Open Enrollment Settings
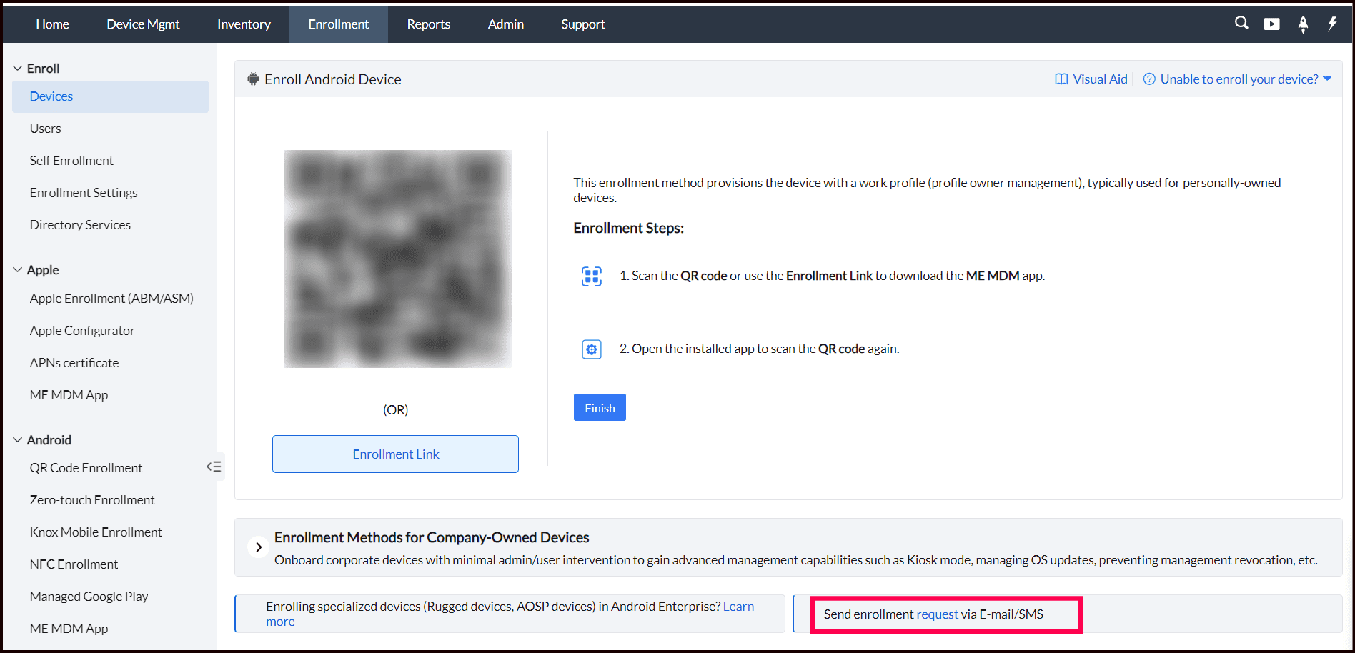Screen dimensions: 1355x653 84,193
